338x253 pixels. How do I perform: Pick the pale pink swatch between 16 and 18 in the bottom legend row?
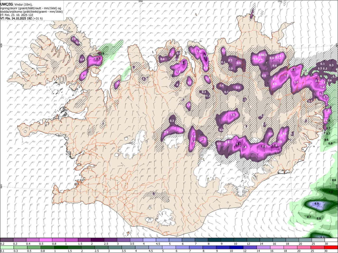[277, 247]
